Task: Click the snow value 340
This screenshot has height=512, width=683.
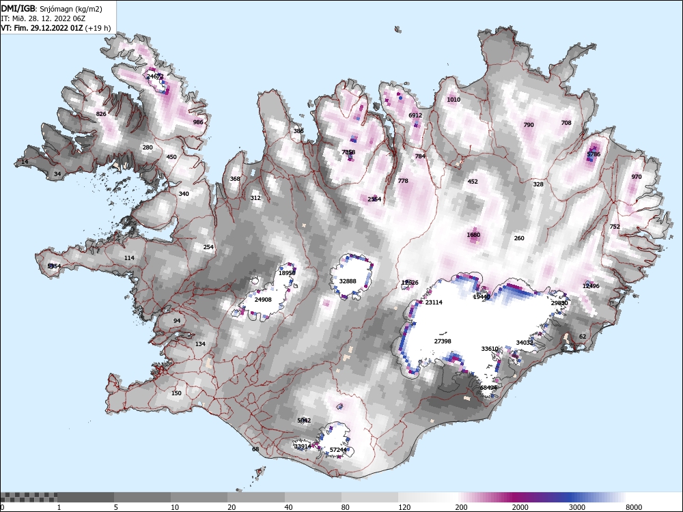Action: tap(184, 194)
